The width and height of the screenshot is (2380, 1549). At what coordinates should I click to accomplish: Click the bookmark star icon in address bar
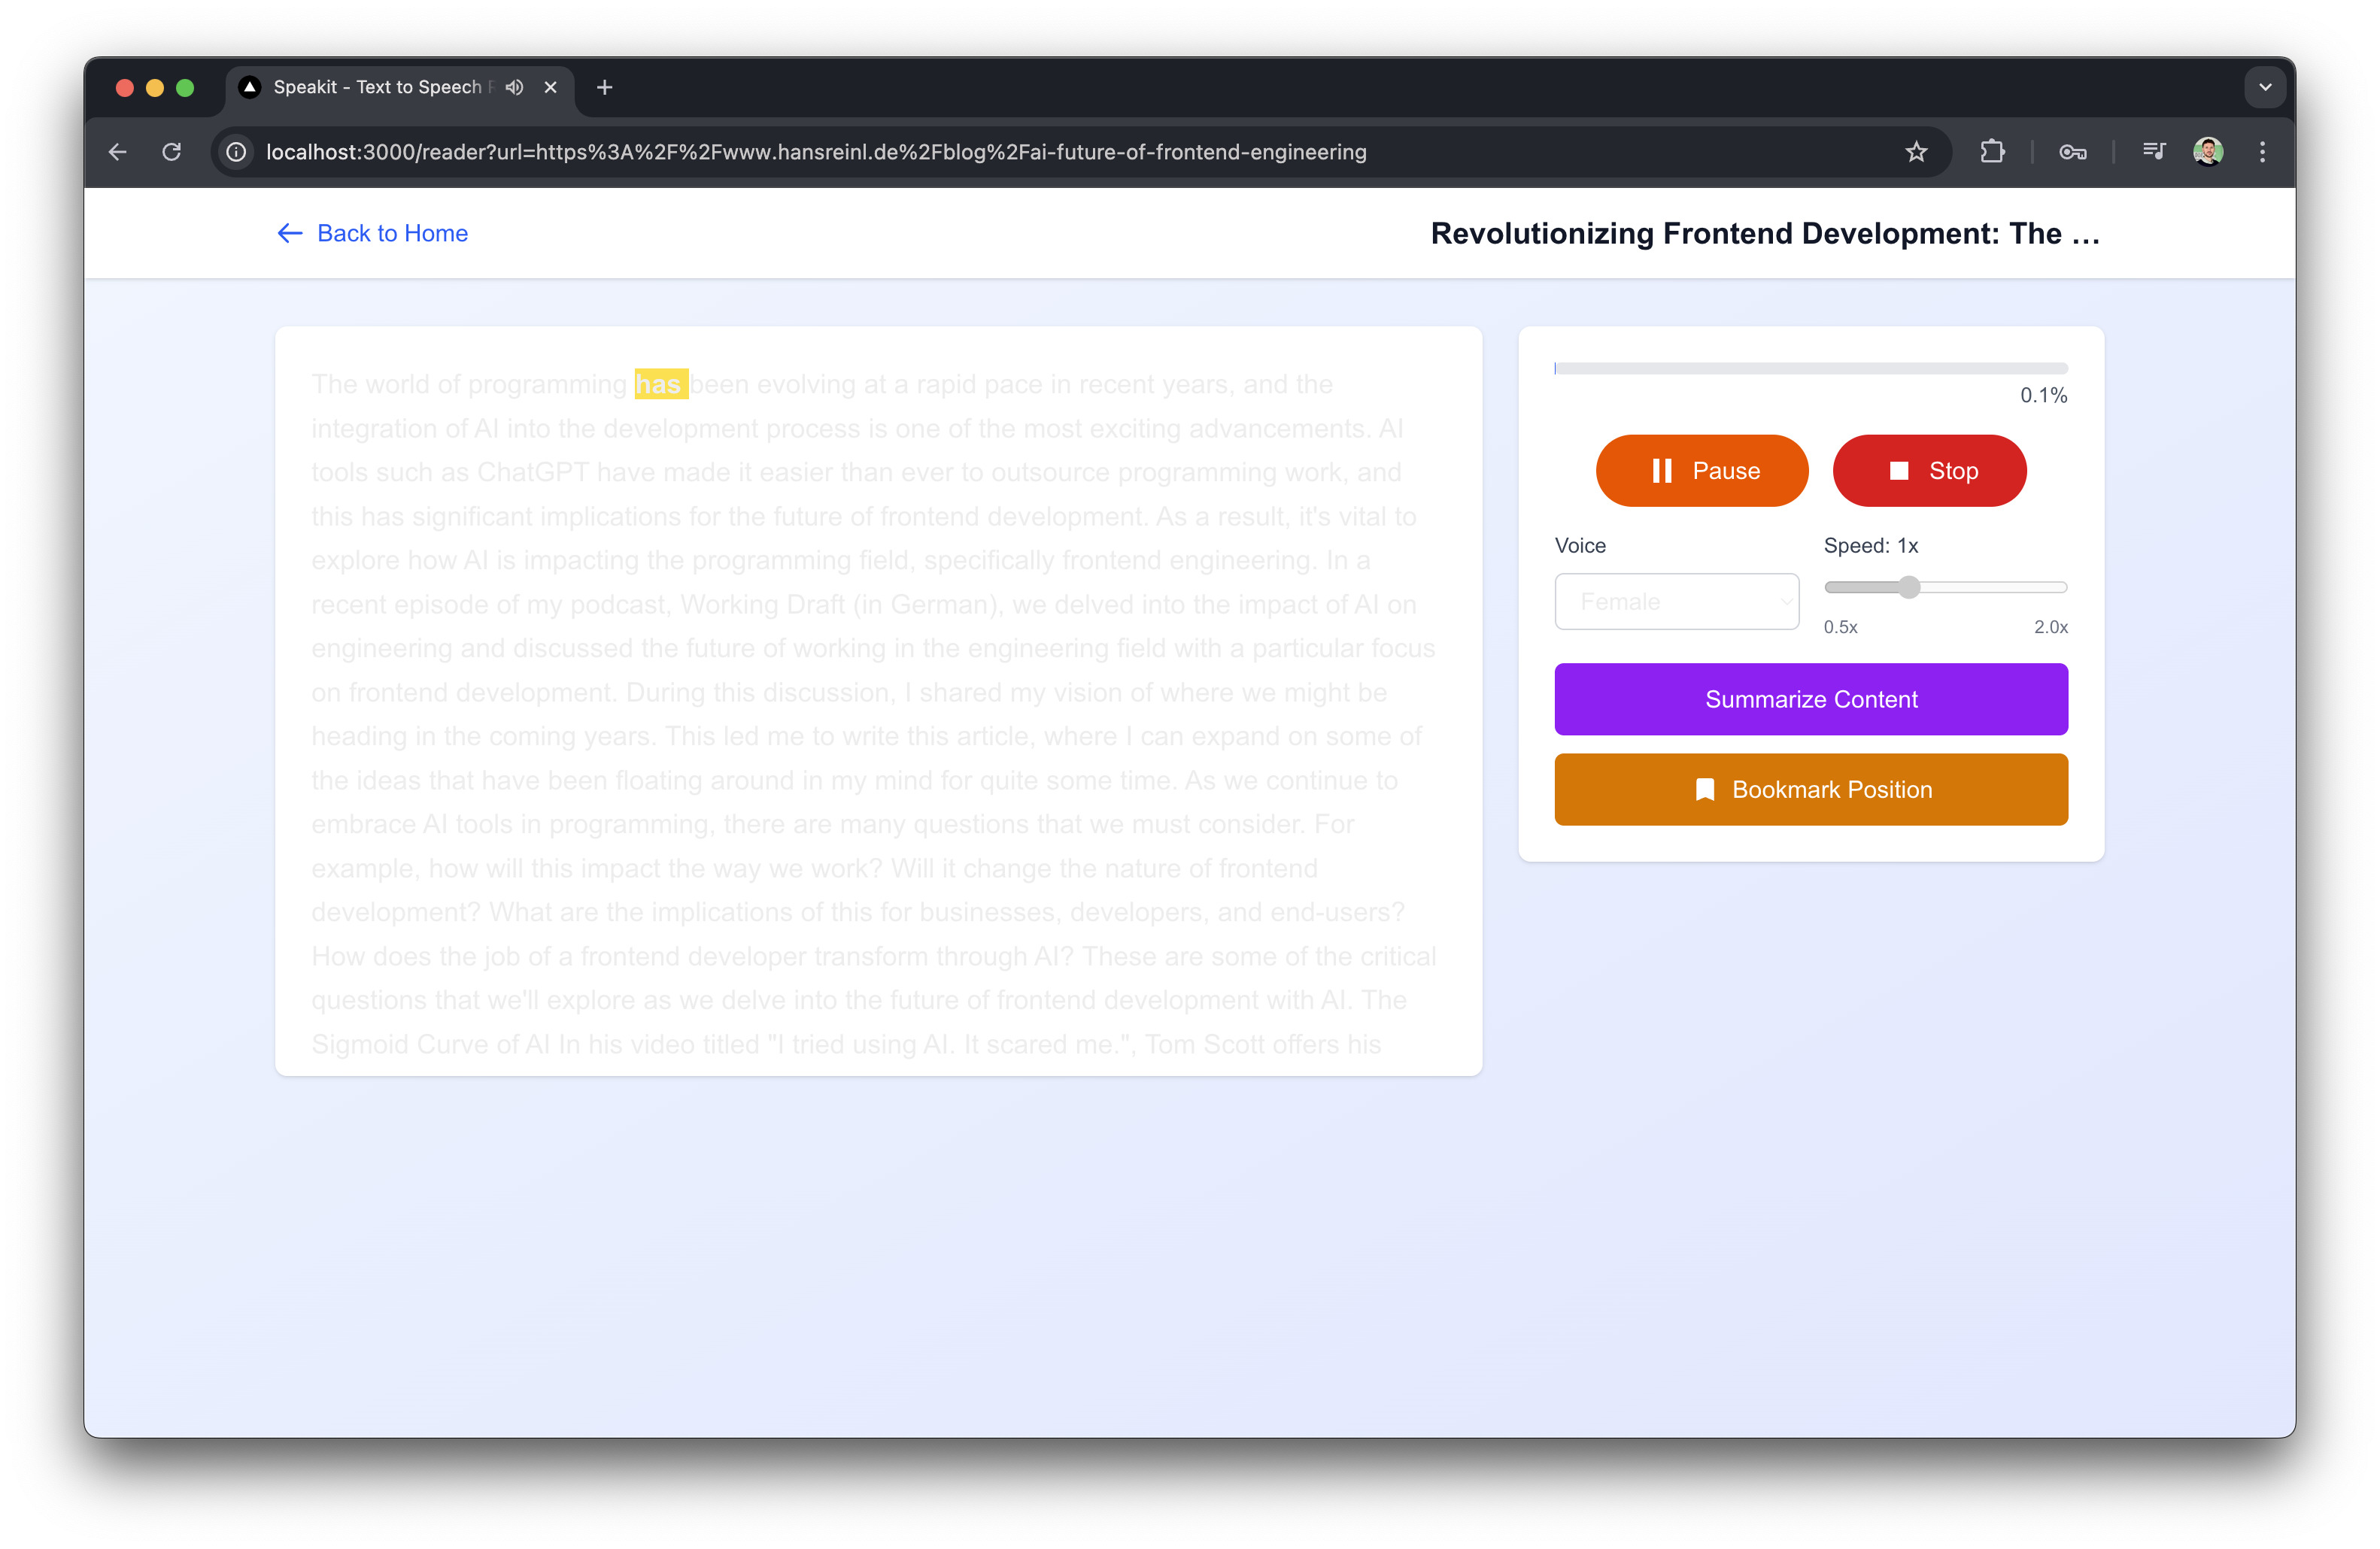pyautogui.click(x=1915, y=152)
